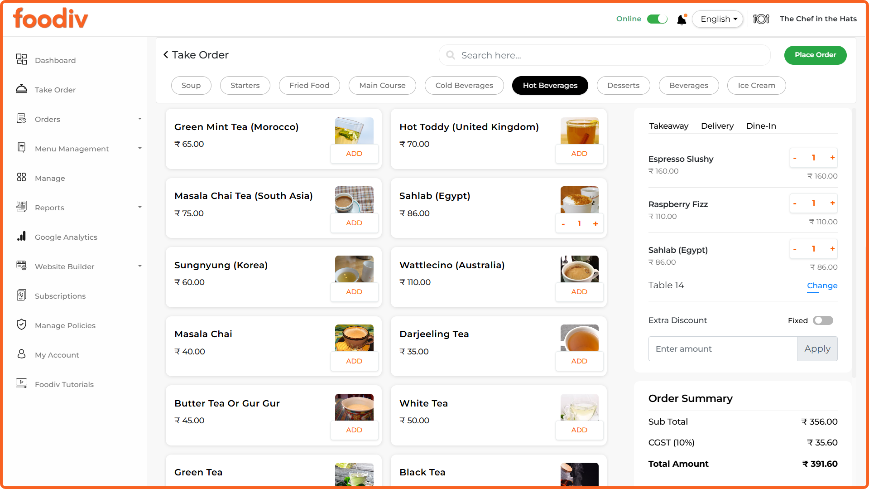Switch to Takeaway order type

[668, 126]
